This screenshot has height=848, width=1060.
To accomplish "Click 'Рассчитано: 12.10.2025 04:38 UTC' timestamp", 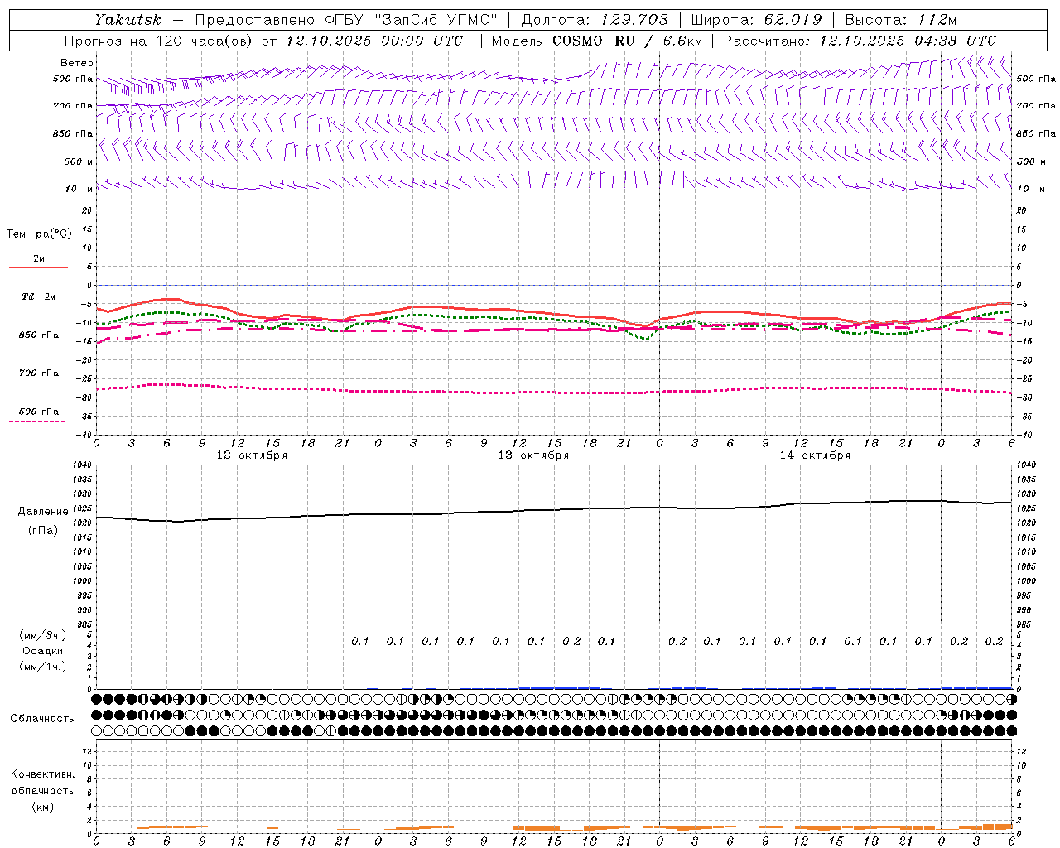I will tap(860, 41).
